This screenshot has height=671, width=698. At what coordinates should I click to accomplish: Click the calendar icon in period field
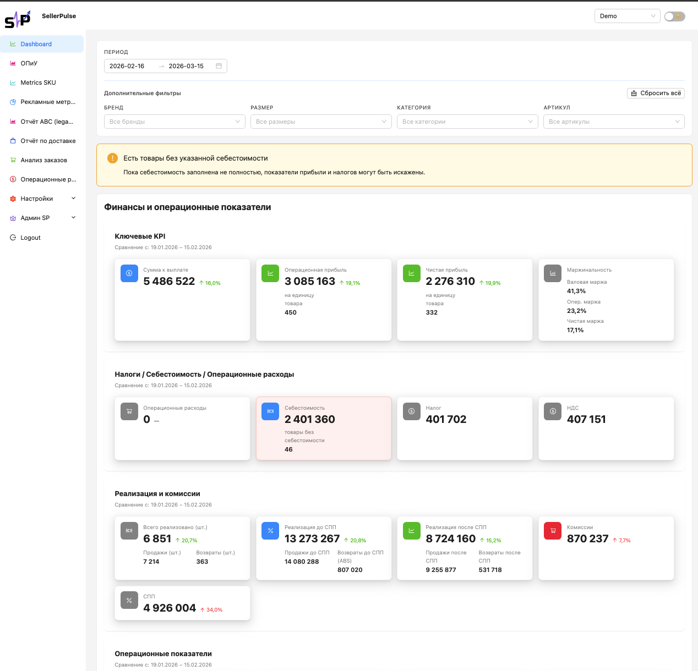pyautogui.click(x=219, y=66)
